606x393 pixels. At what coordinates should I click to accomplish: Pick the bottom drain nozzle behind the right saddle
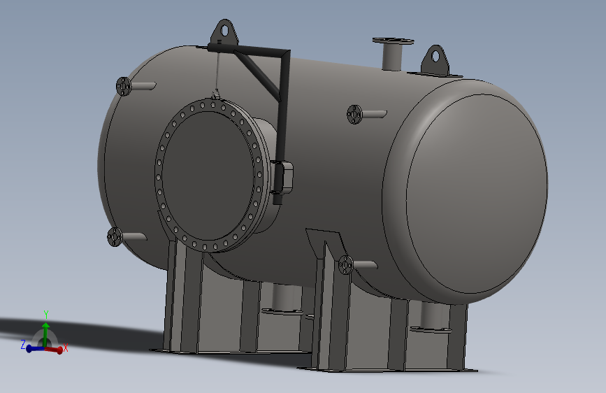pyautogui.click(x=432, y=317)
